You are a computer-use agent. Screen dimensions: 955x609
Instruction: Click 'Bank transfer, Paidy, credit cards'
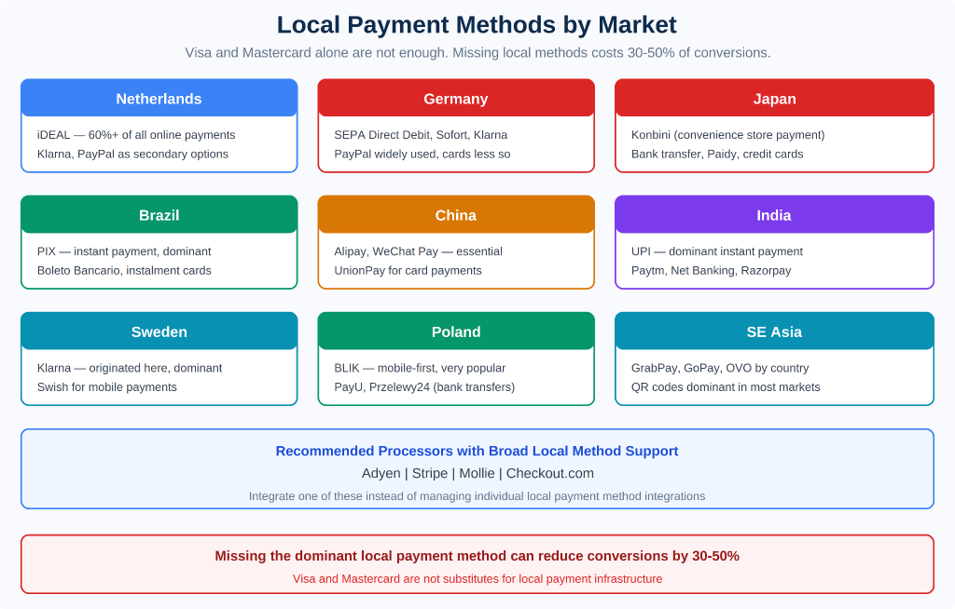717,154
